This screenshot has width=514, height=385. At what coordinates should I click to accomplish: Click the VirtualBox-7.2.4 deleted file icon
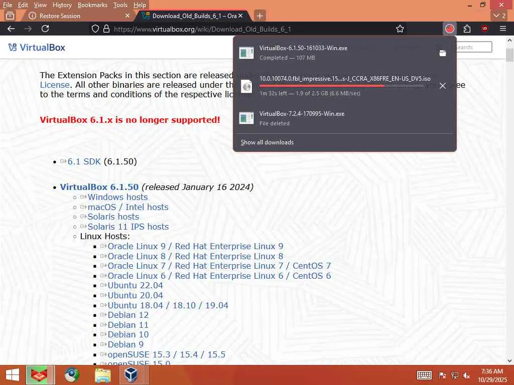pos(246,118)
